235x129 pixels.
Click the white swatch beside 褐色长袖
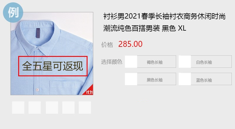coord(131,62)
